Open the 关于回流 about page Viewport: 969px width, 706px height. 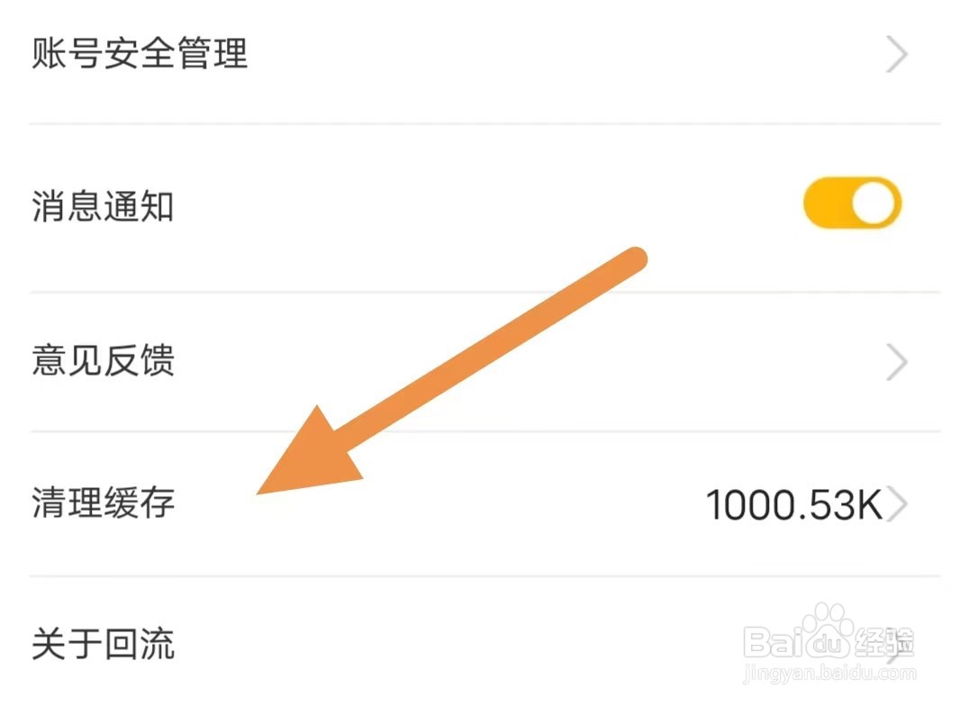coord(103,645)
